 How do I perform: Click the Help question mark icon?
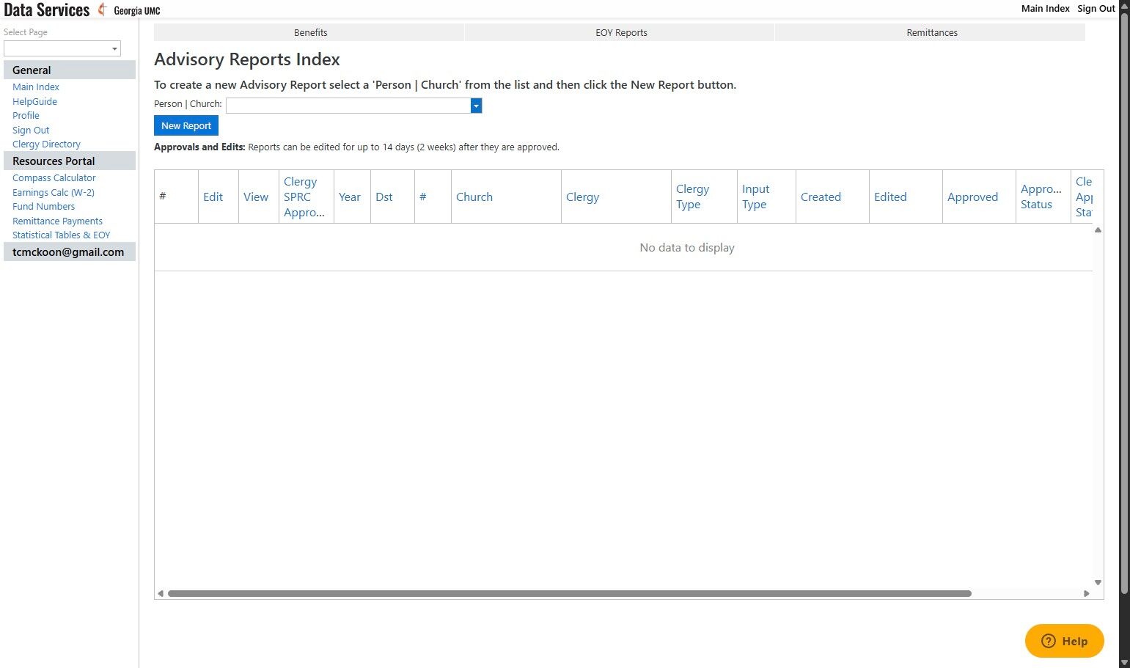click(1049, 641)
